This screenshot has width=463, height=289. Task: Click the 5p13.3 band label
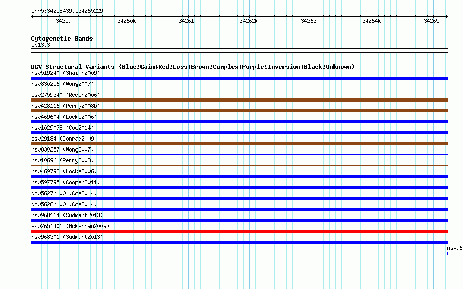pos(41,45)
